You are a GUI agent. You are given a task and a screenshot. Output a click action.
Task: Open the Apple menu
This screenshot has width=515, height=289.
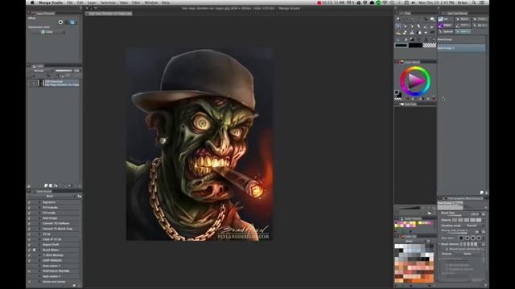pos(32,2)
